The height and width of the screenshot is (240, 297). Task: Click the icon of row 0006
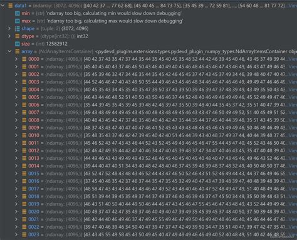pyautogui.click(x=24, y=105)
